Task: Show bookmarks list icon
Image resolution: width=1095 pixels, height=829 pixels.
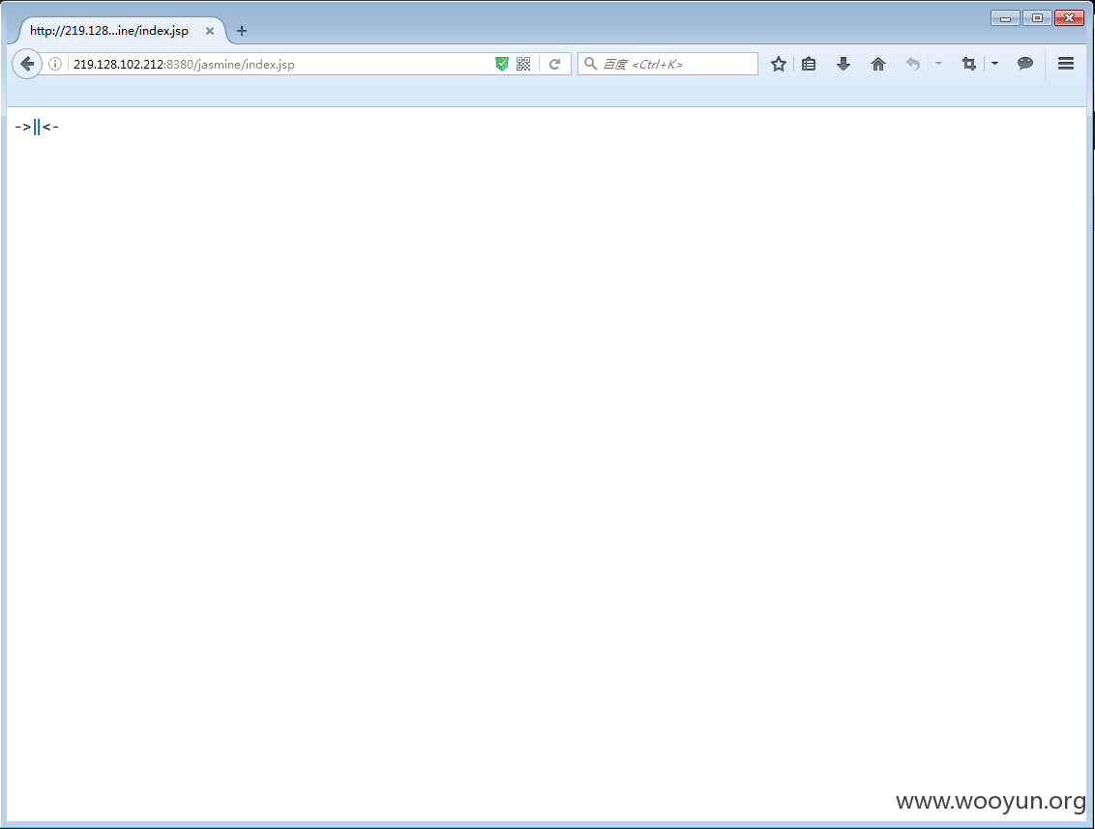Action: [x=809, y=64]
